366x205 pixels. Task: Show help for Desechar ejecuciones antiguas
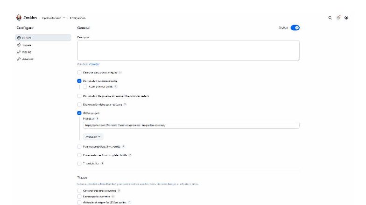120,73
